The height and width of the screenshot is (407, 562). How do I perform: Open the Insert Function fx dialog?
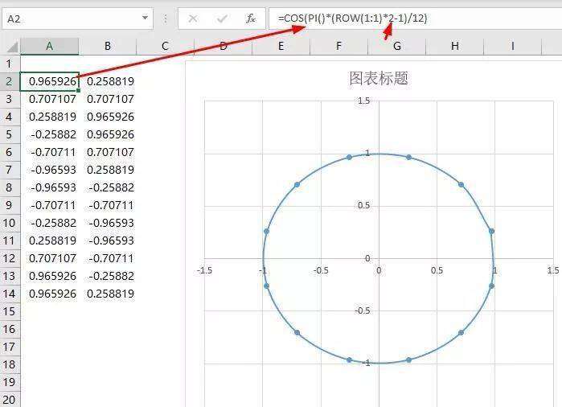[x=251, y=18]
